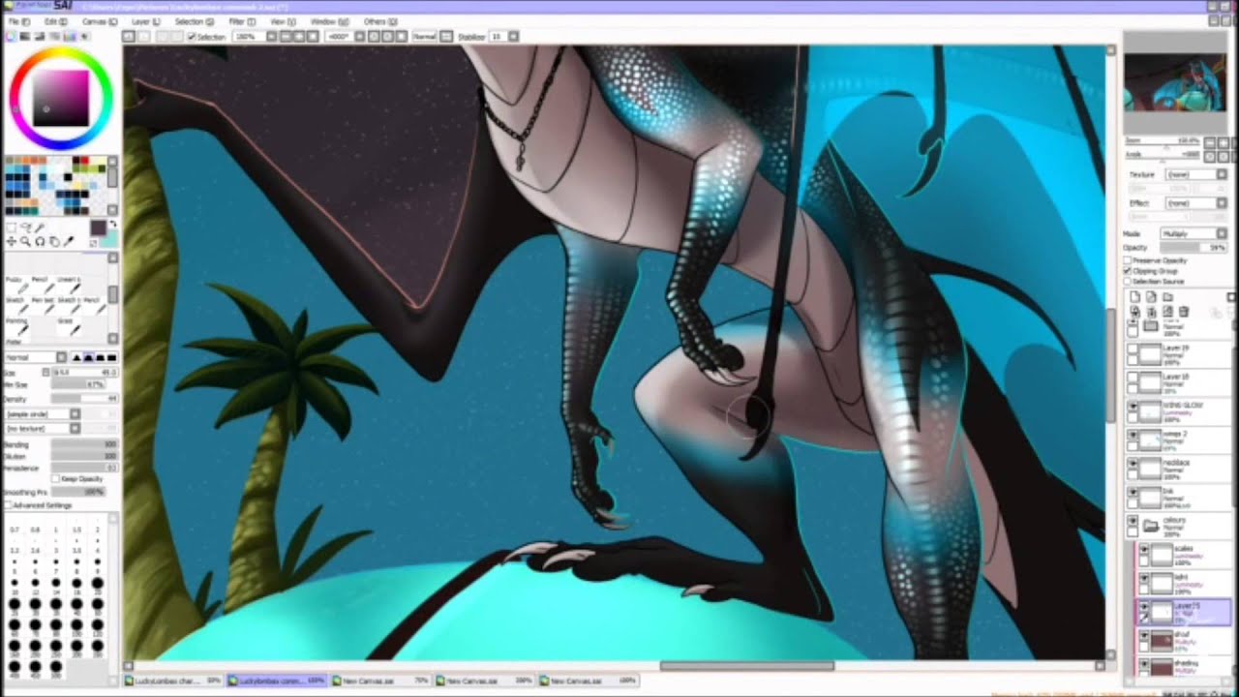The height and width of the screenshot is (697, 1239).
Task: Toggle the Preserve Opacity checkbox
Action: click(x=1129, y=260)
